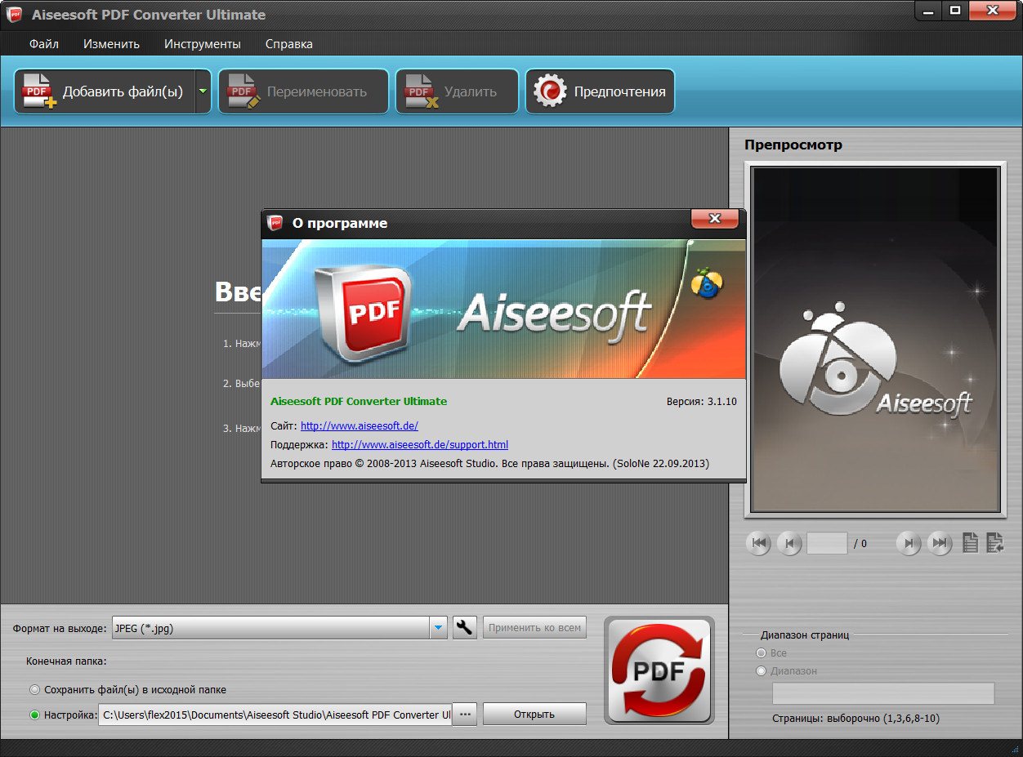Start conversion with big PDF button
This screenshot has width=1023, height=757.
pos(659,670)
